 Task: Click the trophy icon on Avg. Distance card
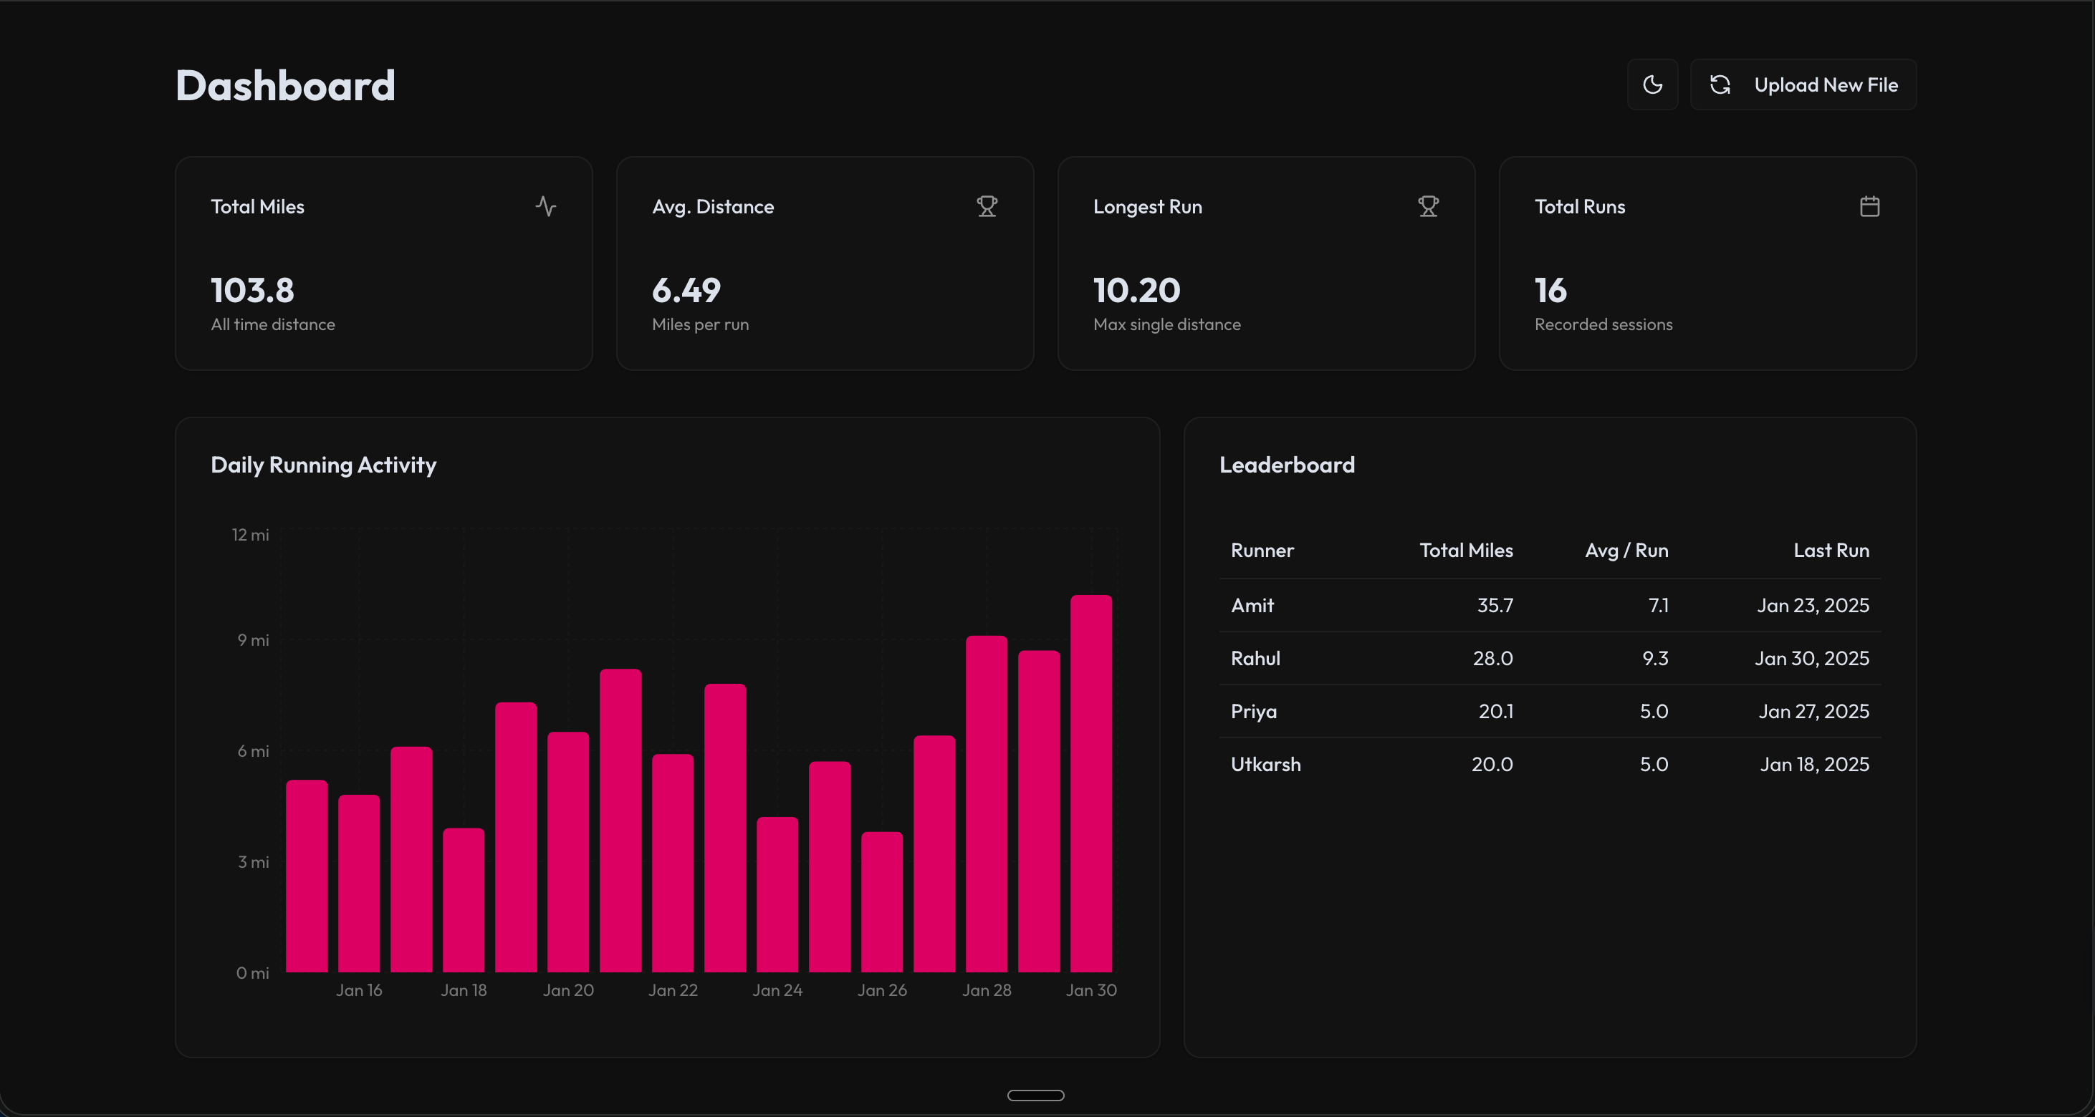coord(987,206)
